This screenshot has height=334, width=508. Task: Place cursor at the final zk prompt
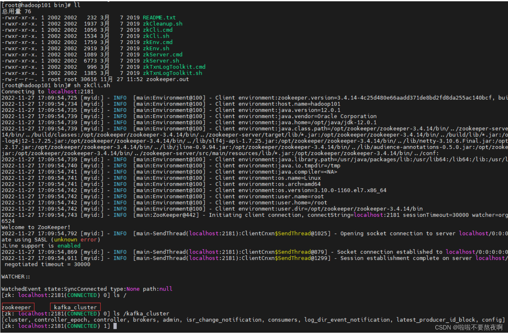[115, 326]
